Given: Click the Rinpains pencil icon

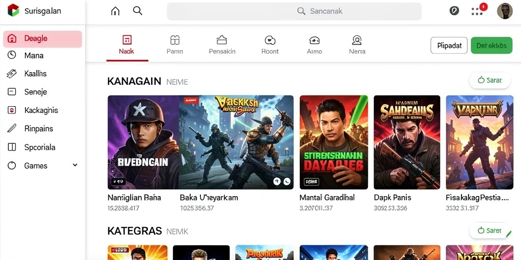Looking at the screenshot, I should [12, 128].
